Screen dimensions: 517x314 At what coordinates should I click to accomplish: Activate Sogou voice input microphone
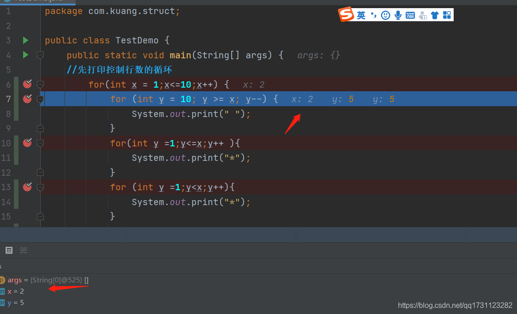coord(398,15)
